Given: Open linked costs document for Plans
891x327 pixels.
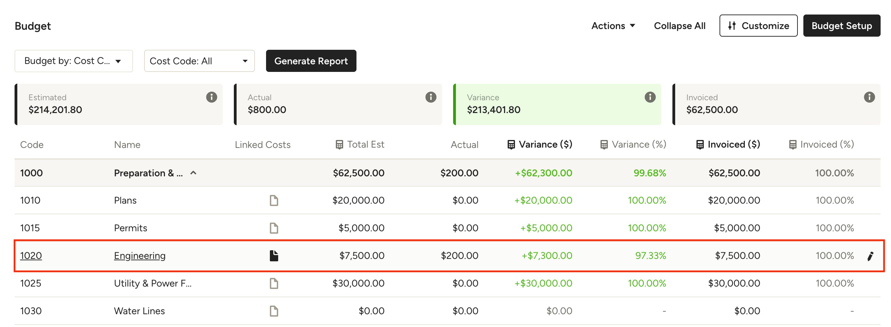Looking at the screenshot, I should [274, 200].
